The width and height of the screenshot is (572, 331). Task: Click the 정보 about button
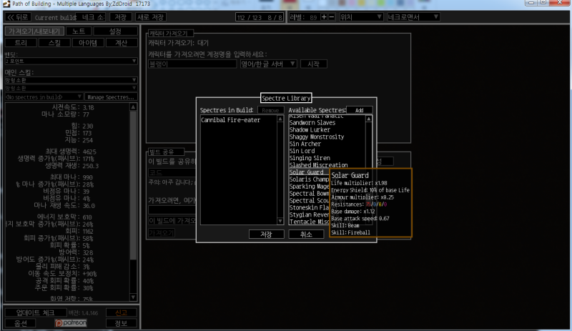click(121, 323)
